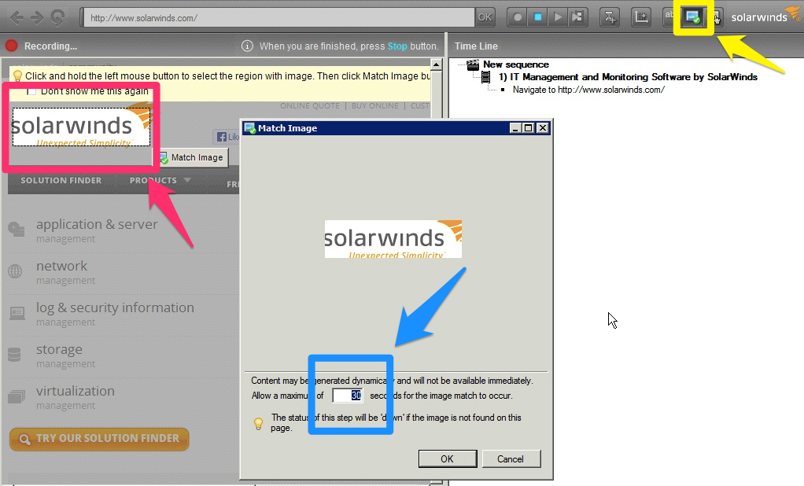Start recording with the round Record button
Image resolution: width=804 pixels, height=486 pixels.
(518, 17)
